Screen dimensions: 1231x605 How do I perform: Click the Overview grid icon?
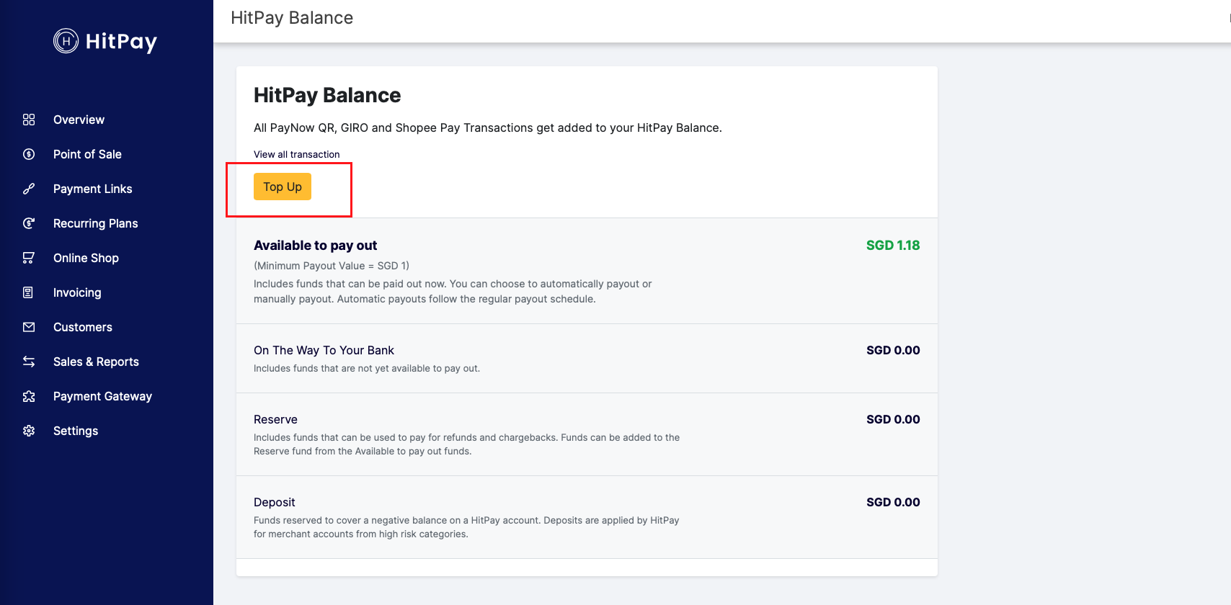(29, 120)
